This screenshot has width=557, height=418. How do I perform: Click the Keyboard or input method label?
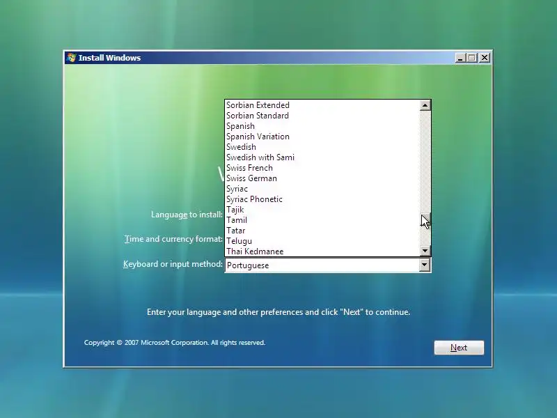tap(173, 264)
